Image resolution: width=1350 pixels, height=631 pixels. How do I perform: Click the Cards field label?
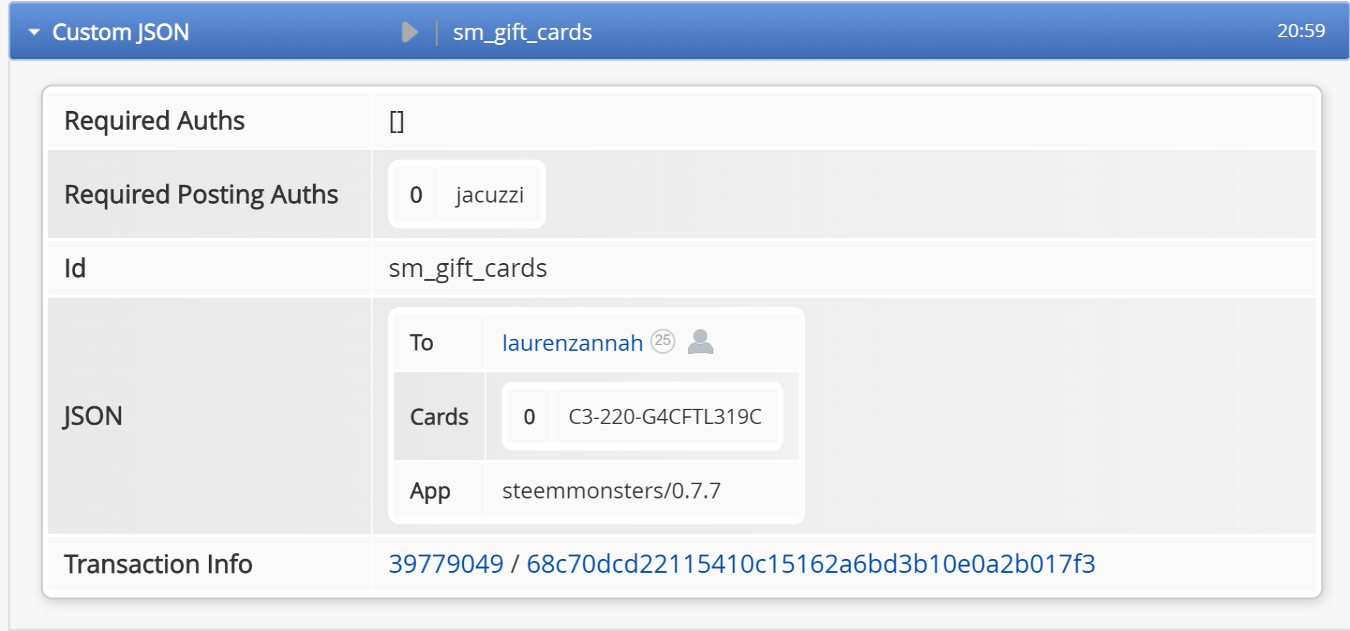click(x=439, y=416)
